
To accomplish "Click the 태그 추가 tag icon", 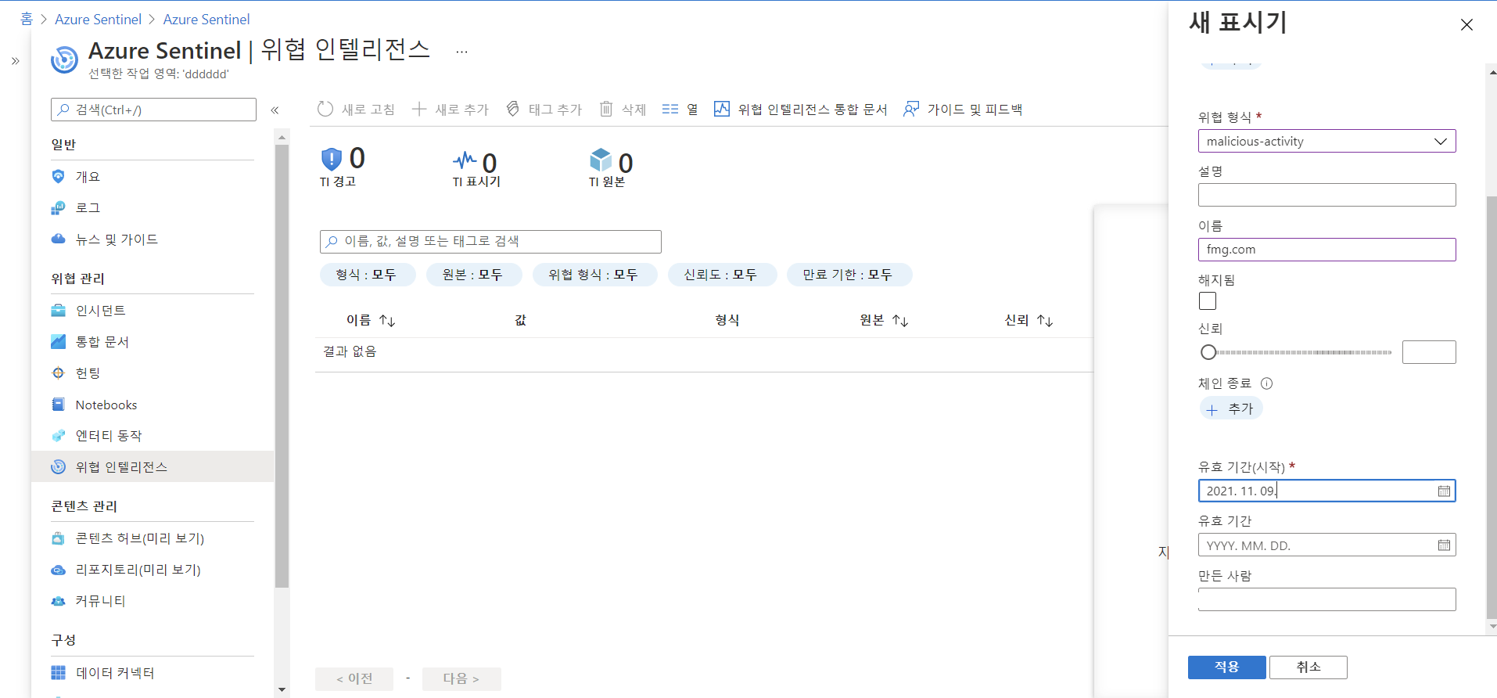I will pyautogui.click(x=513, y=110).
